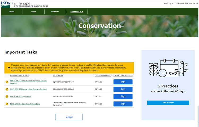Click the 'Important Tasks' heading
Image resolution: width=199 pixels, height=127 pixels.
21,52
